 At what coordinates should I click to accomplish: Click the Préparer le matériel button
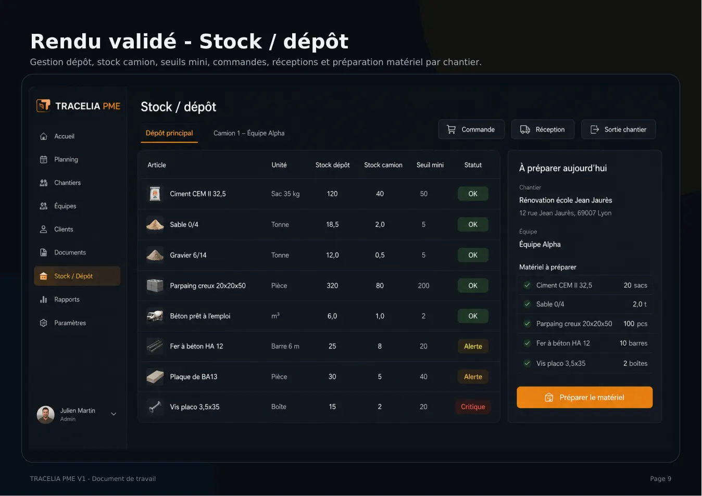coord(584,398)
